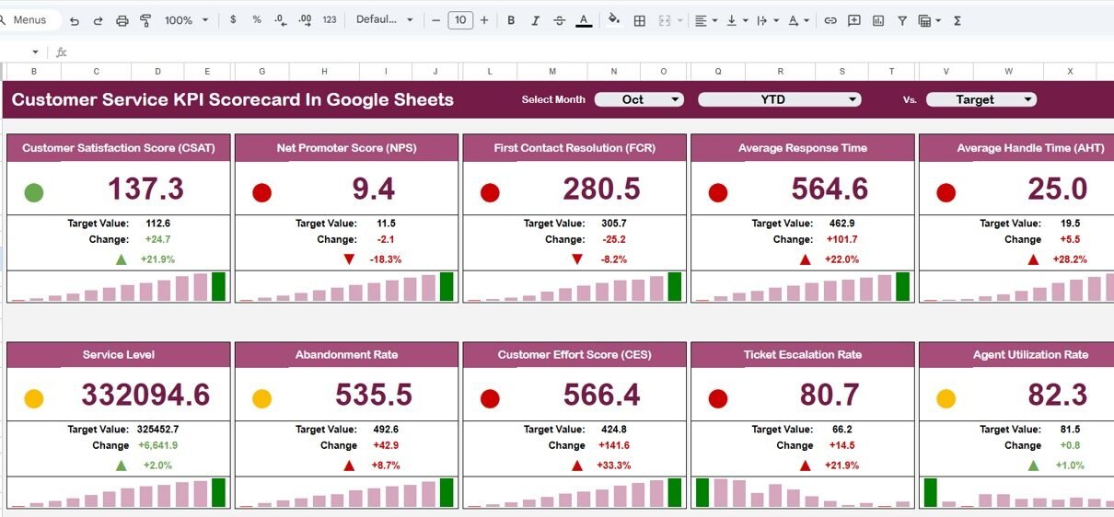Open the zoom level 100% dropdown

point(185,20)
